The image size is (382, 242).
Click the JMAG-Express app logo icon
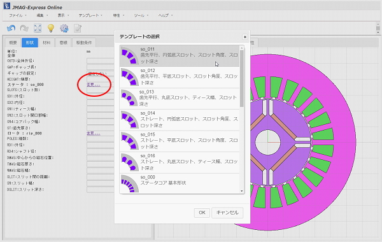coord(6,6)
